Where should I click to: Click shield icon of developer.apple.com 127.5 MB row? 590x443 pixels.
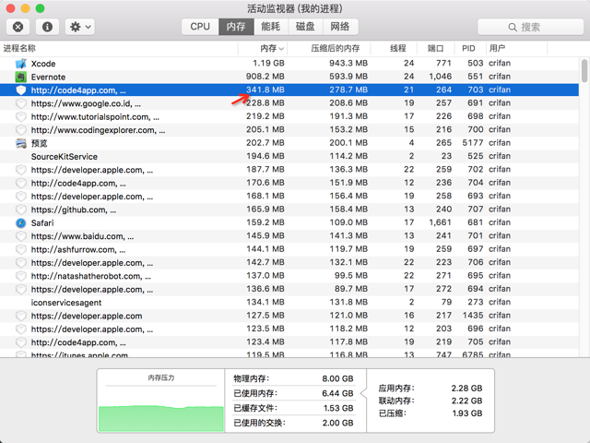pyautogui.click(x=21, y=316)
